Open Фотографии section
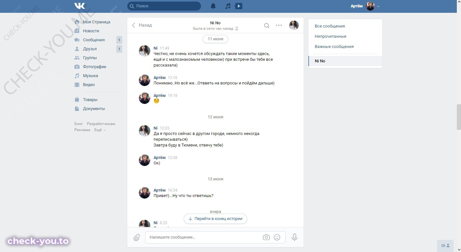Viewport: 461px width, 252px height. click(x=95, y=67)
